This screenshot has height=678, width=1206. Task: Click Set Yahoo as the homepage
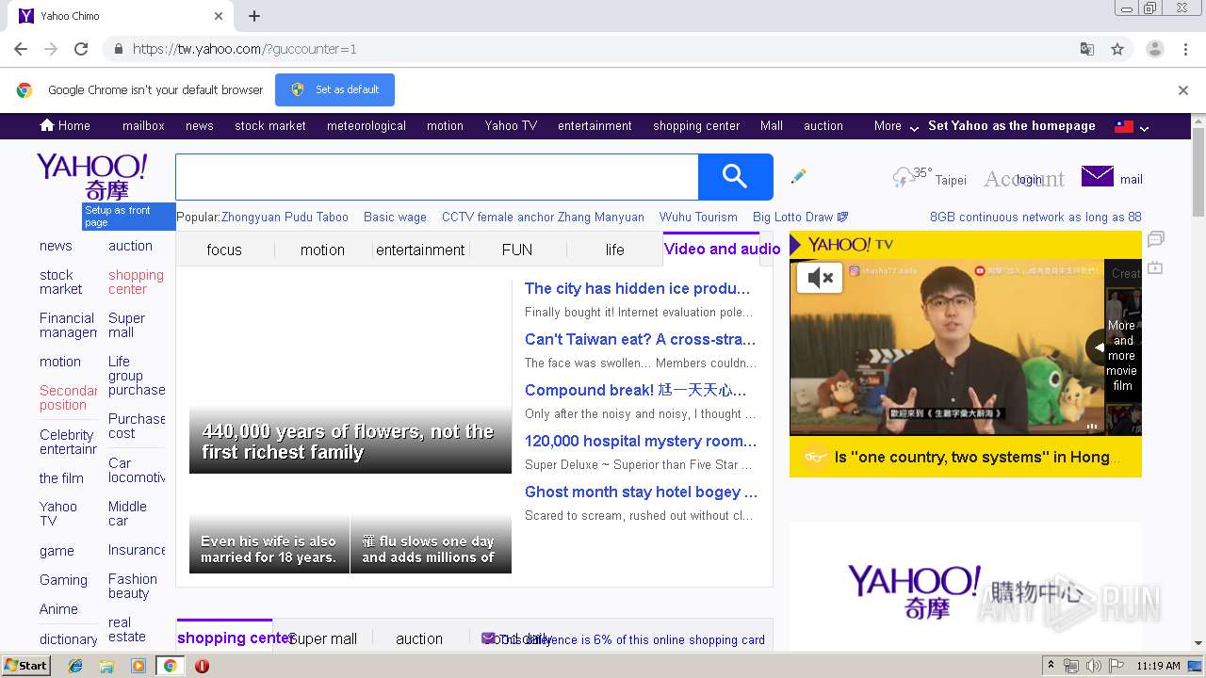(x=1012, y=126)
